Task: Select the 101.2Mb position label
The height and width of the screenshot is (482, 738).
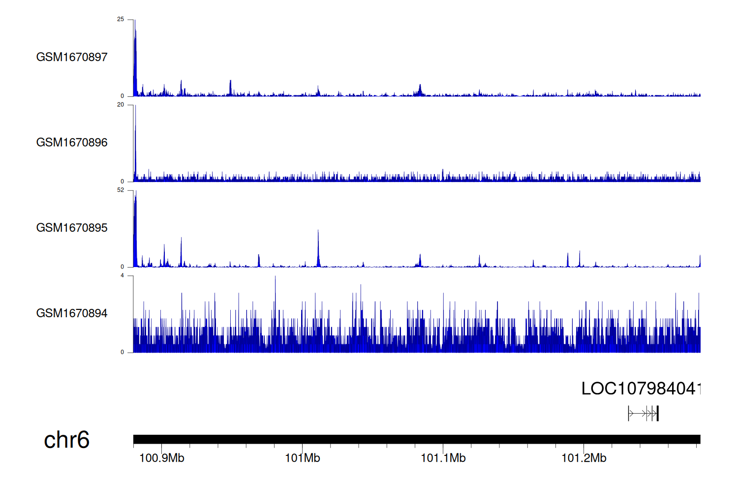Action: [584, 458]
